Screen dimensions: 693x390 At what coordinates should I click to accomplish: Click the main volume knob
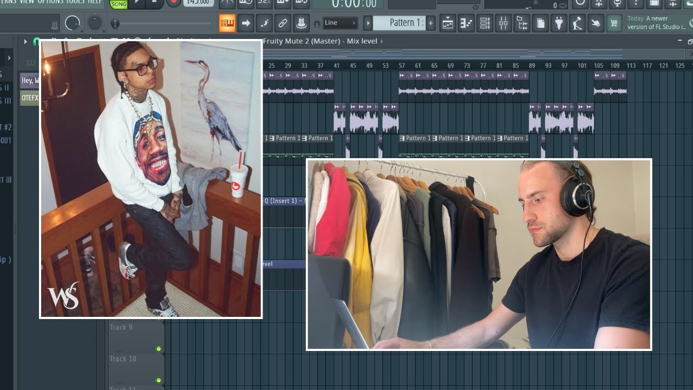[x=72, y=23]
